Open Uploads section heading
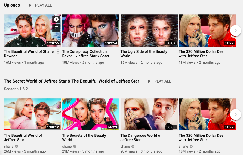 coord(12,5)
